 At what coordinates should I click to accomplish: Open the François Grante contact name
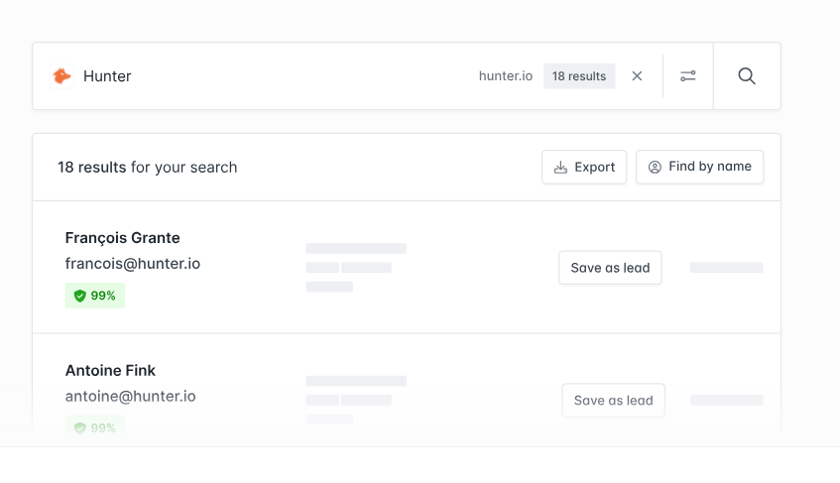tap(123, 238)
